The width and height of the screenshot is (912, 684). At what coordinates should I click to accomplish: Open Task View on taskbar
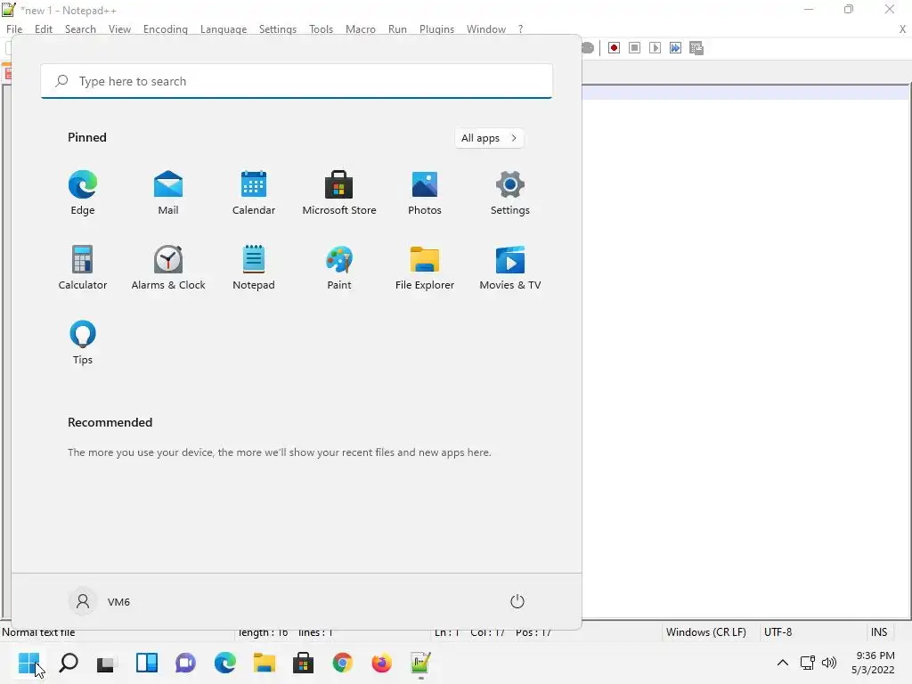coord(107,663)
